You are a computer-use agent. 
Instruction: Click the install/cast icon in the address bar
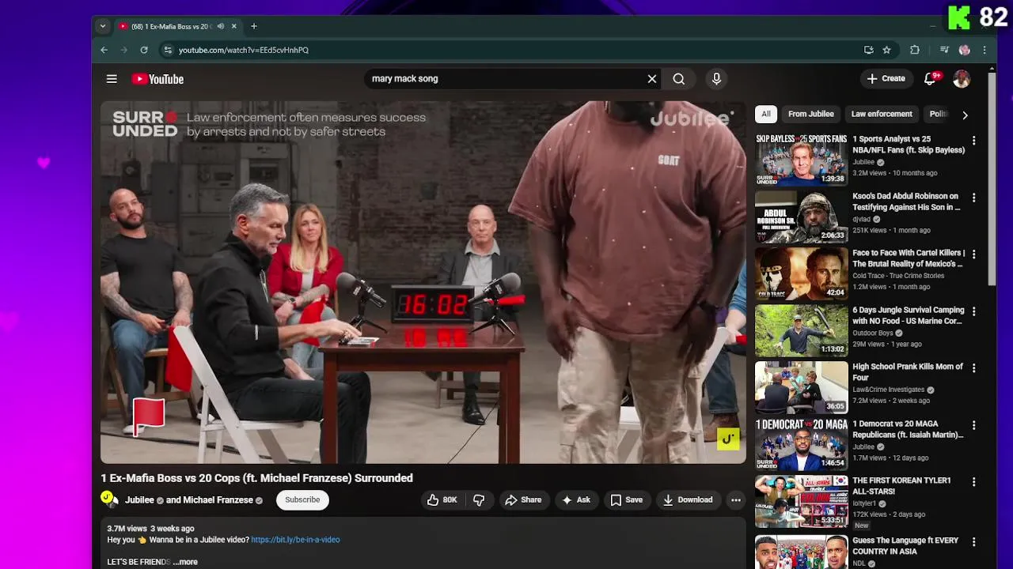pos(869,50)
